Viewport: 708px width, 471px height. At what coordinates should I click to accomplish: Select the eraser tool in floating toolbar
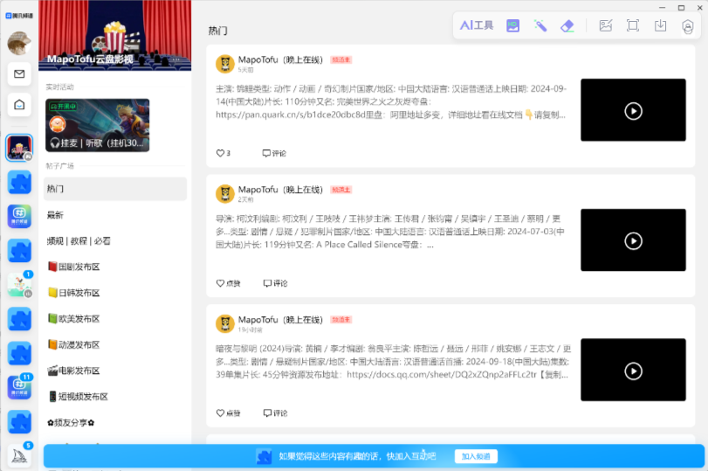[x=567, y=25]
